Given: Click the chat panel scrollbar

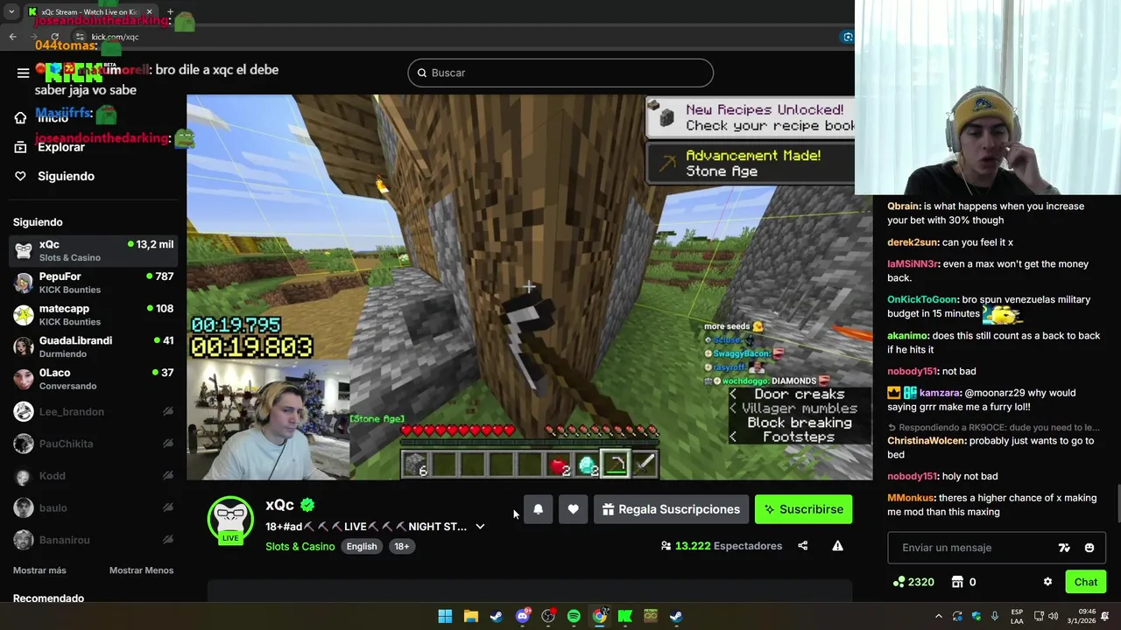Looking at the screenshot, I should (x=1117, y=503).
